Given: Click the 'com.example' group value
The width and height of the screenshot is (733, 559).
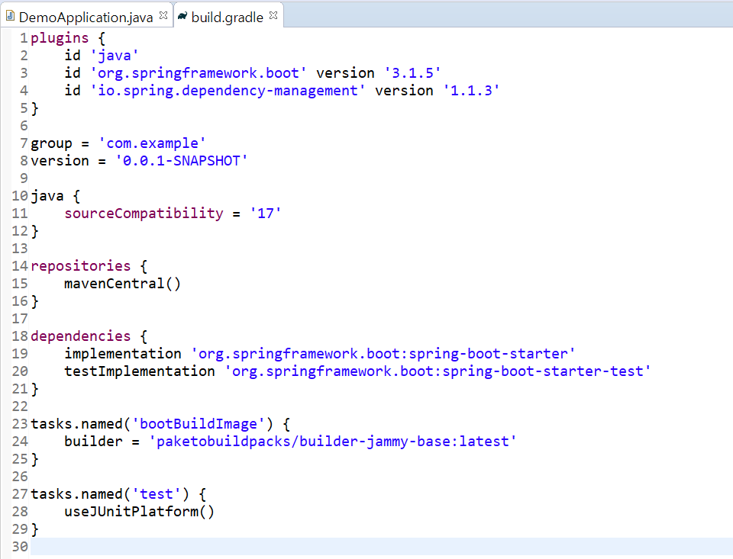Looking at the screenshot, I should pos(152,143).
